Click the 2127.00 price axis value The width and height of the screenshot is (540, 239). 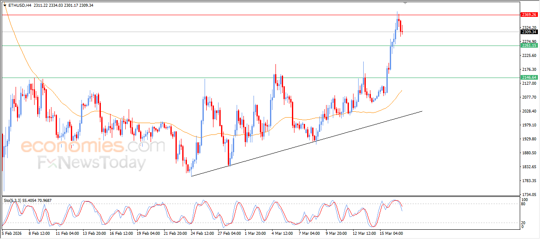pyautogui.click(x=529, y=83)
